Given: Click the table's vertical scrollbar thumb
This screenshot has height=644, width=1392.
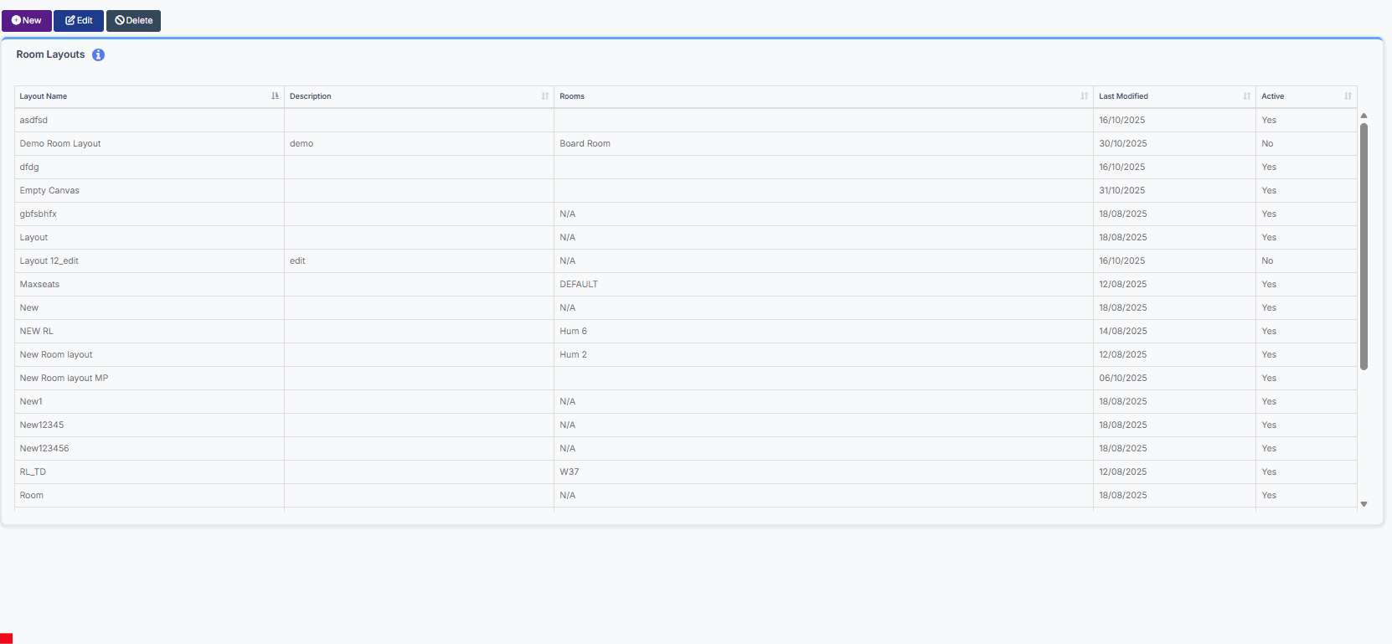Looking at the screenshot, I should [x=1364, y=246].
